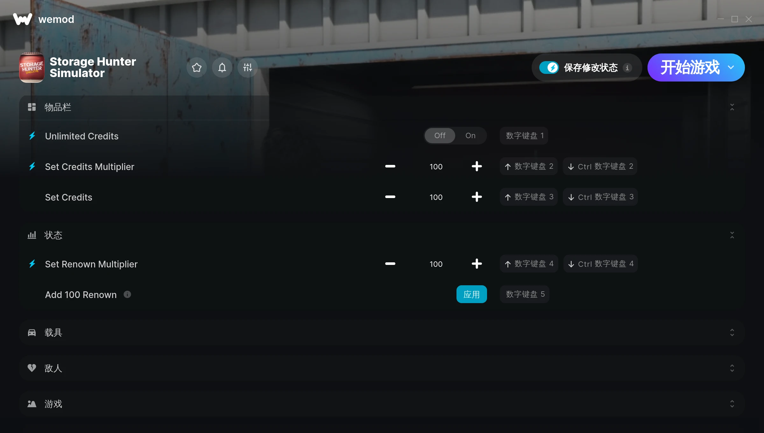Click the favorite star icon
Image resolution: width=764 pixels, height=433 pixels.
[x=196, y=67]
